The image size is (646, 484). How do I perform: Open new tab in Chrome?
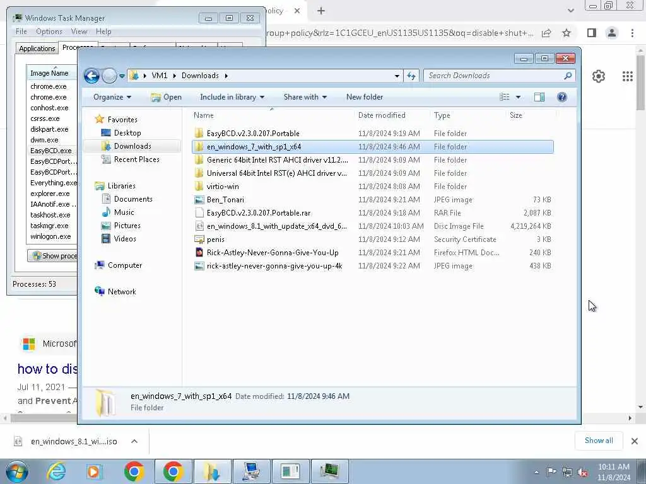click(321, 11)
